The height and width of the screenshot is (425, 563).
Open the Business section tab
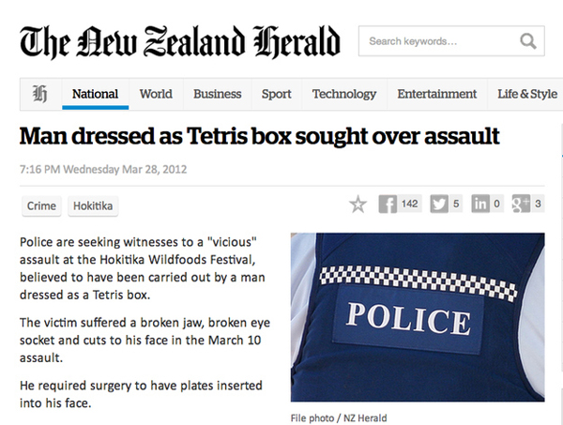point(217,94)
